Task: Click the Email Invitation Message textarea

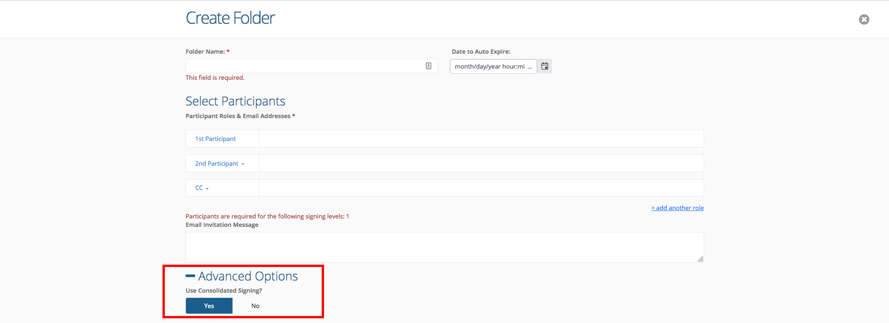Action: click(444, 247)
